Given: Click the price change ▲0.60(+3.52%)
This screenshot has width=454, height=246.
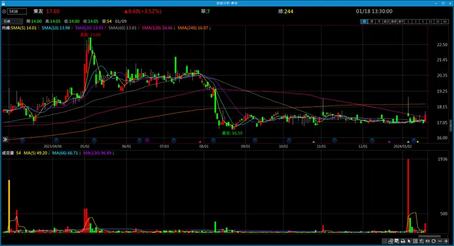Looking at the screenshot, I should pos(143,11).
